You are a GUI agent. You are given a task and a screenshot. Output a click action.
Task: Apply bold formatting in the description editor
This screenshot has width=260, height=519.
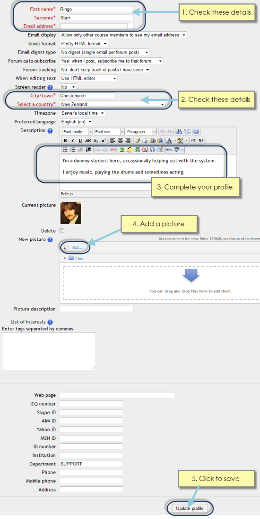(65, 141)
